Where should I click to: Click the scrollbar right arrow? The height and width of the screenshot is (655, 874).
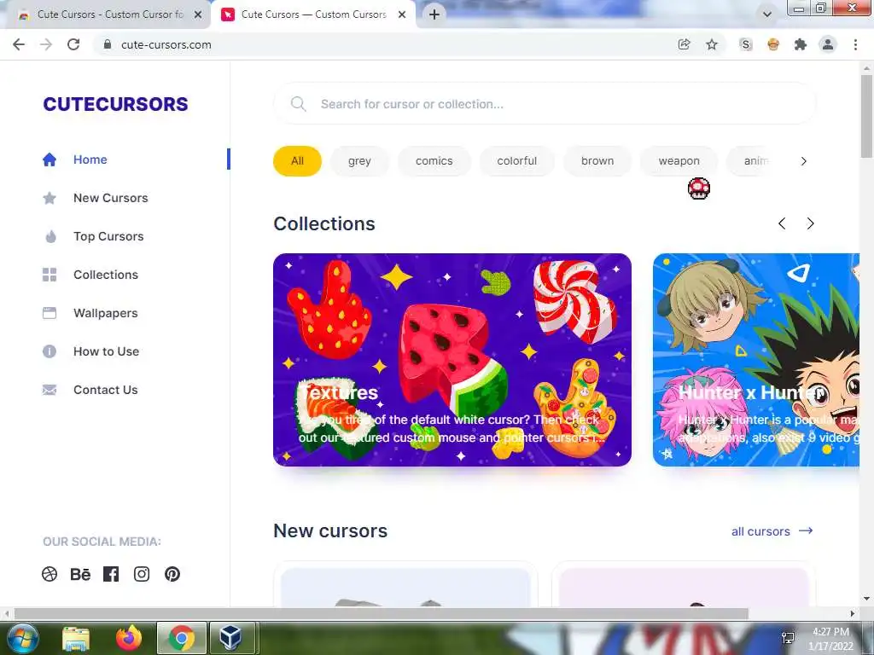853,614
